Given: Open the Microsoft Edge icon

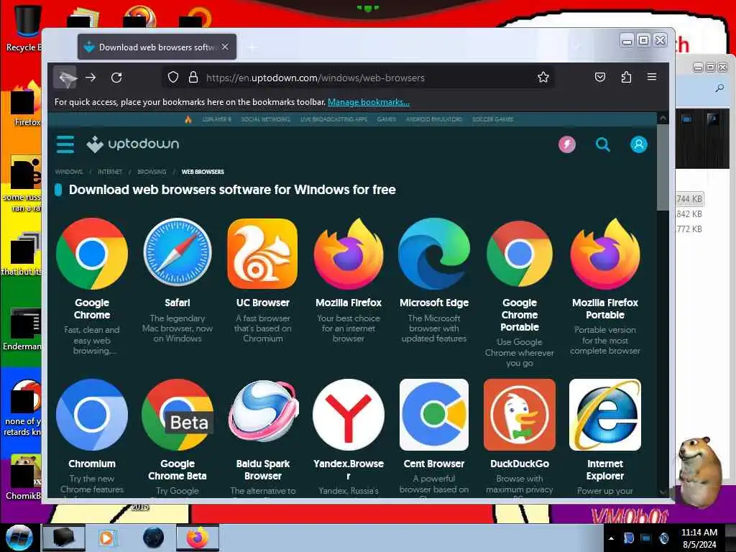Looking at the screenshot, I should pos(433,254).
